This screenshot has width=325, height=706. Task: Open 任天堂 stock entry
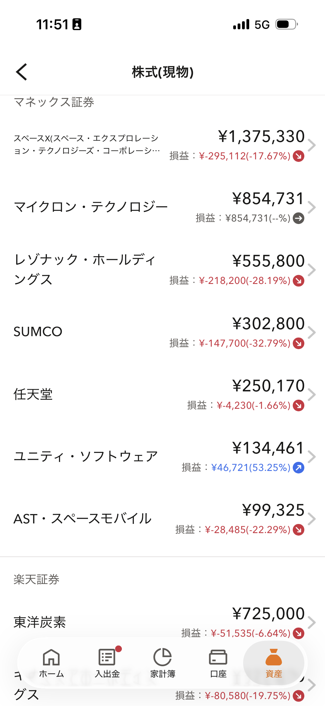tap(33, 394)
